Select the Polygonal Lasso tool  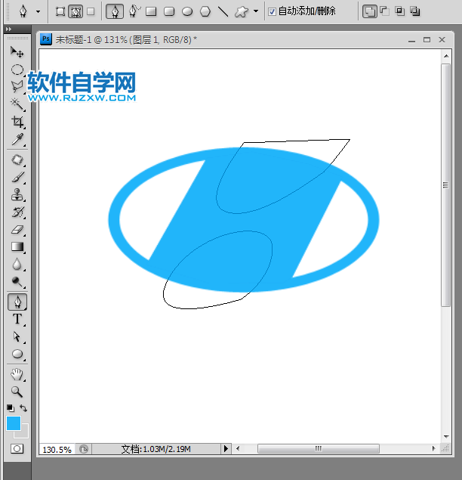(x=17, y=87)
